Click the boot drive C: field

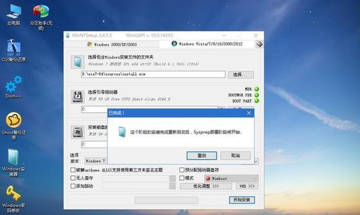point(94,109)
